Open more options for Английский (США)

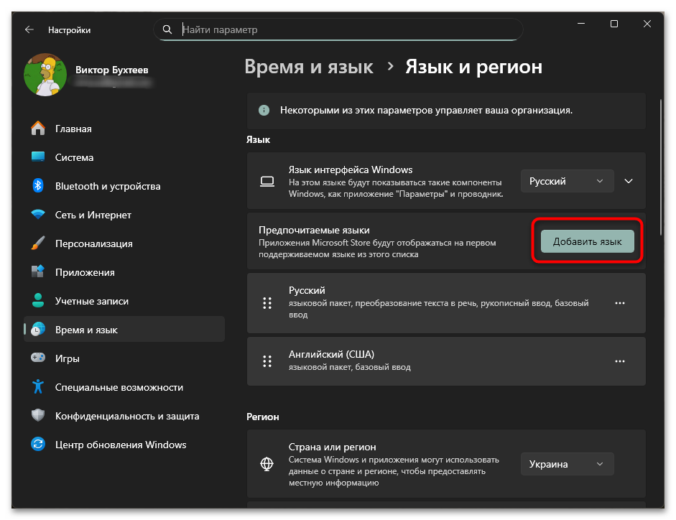point(620,361)
